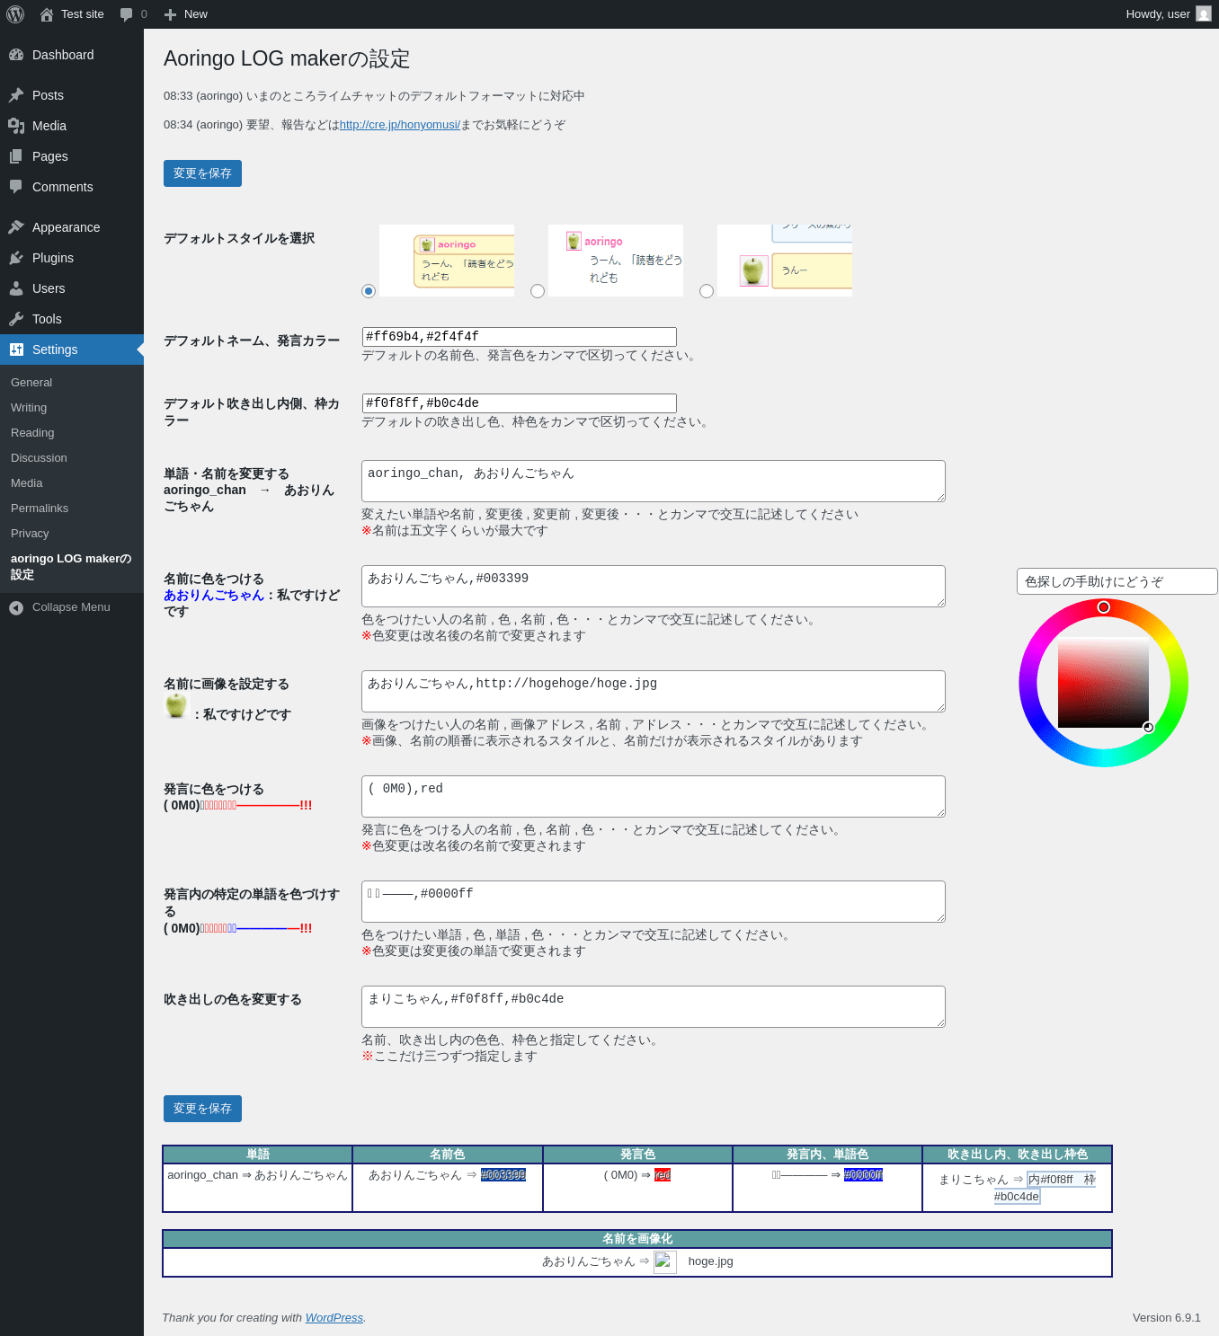This screenshot has width=1219, height=1336.
Task: Click the user avatar icon
Action: pyautogui.click(x=1204, y=14)
